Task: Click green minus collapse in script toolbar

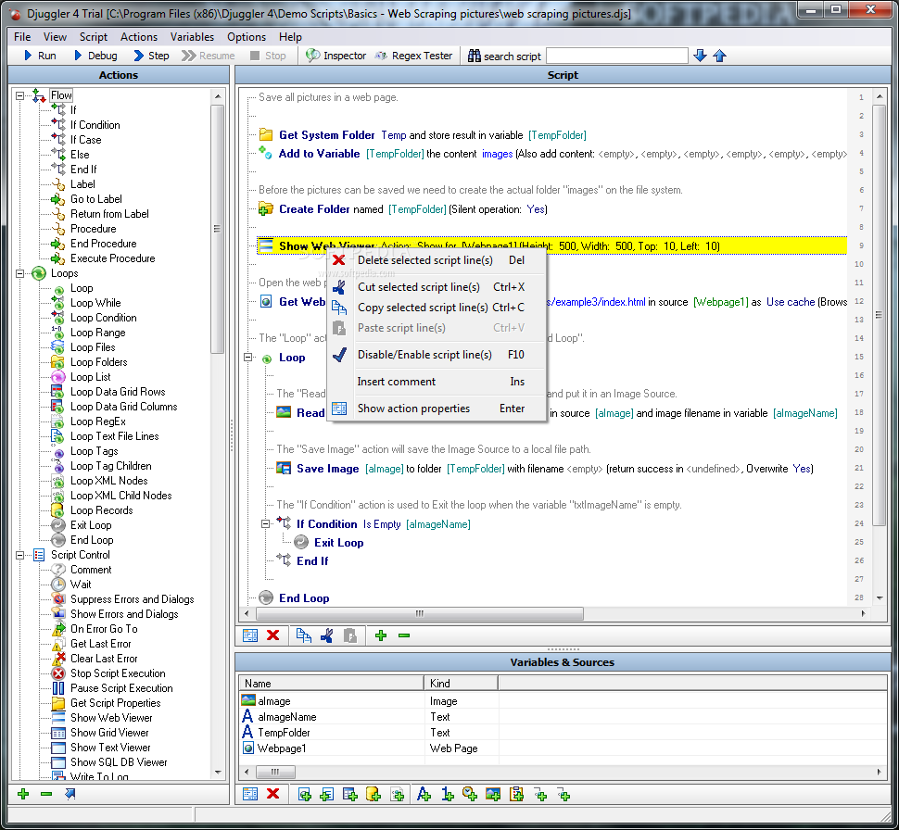Action: (x=404, y=635)
